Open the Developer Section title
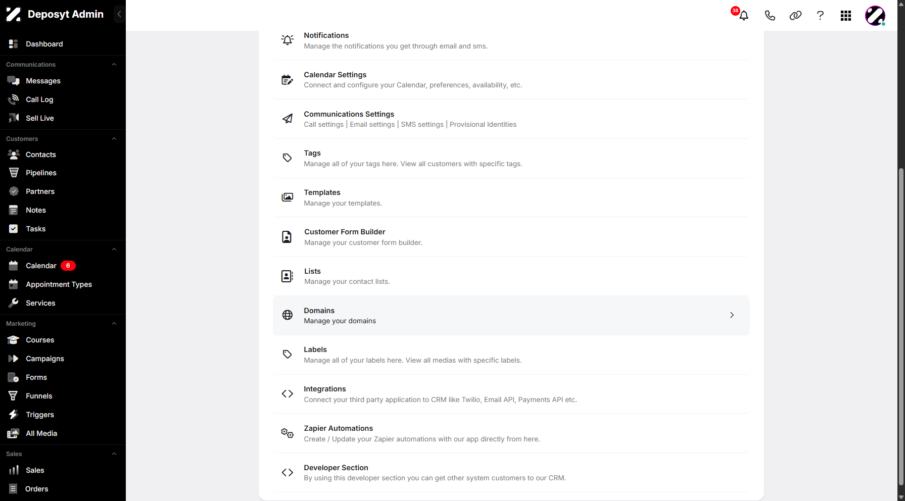 336,468
